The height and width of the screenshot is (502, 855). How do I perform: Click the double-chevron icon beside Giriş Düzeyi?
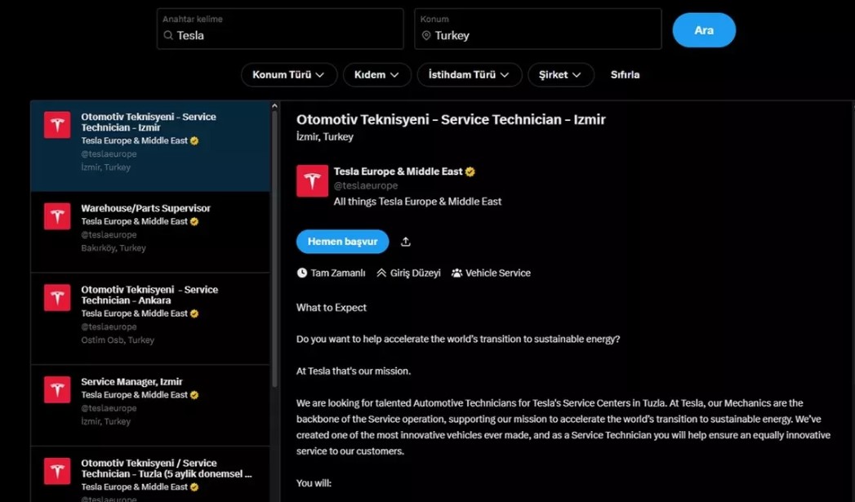(381, 273)
